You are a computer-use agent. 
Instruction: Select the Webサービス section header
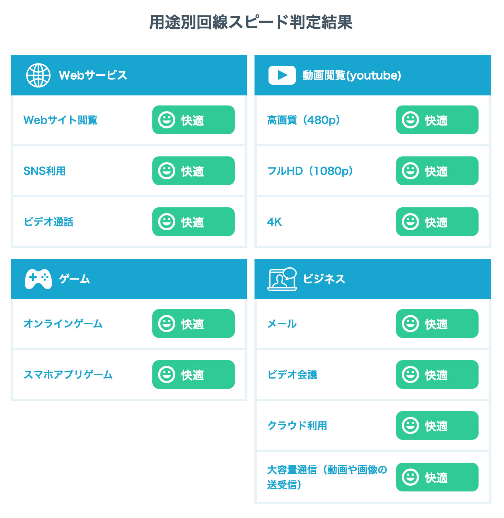129,75
